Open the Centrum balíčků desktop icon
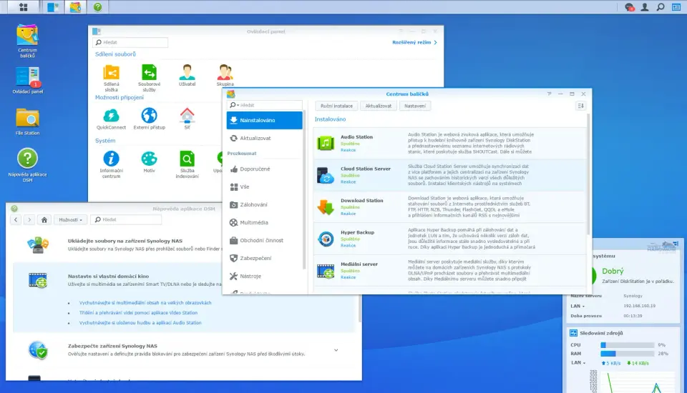Viewport: 687px width, 393px height. [27, 36]
